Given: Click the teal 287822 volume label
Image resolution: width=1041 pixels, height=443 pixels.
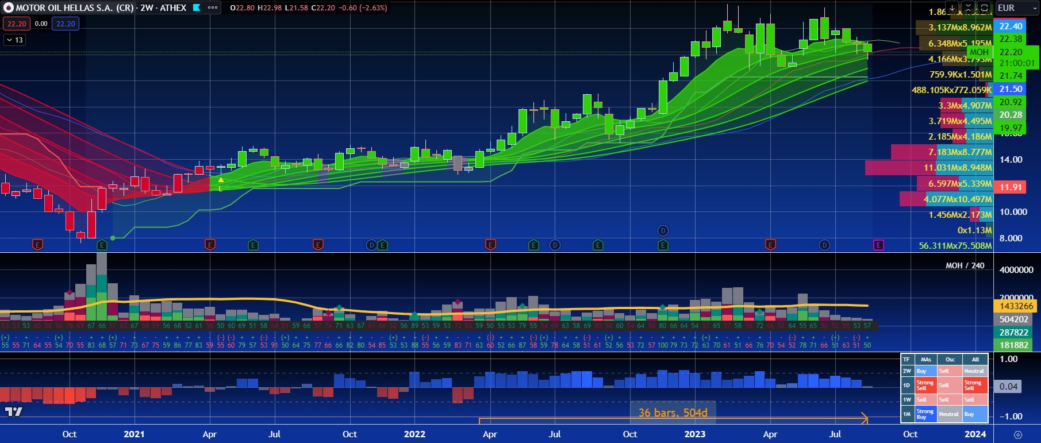Looking at the screenshot, I should tap(1014, 332).
